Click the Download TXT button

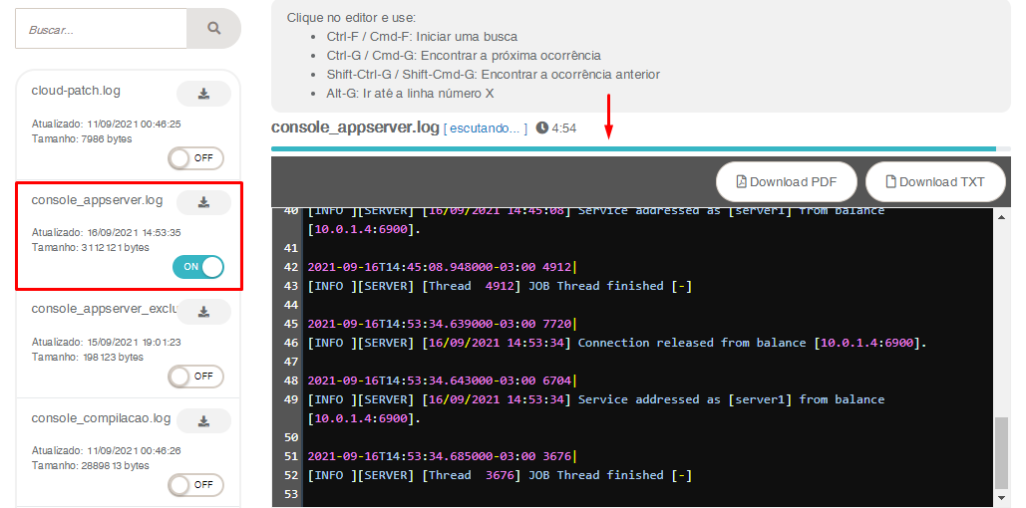935,181
